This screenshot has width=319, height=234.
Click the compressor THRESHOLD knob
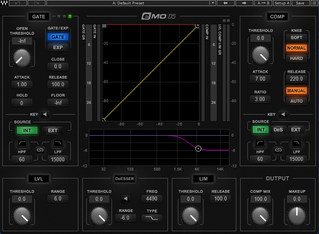pos(260,54)
